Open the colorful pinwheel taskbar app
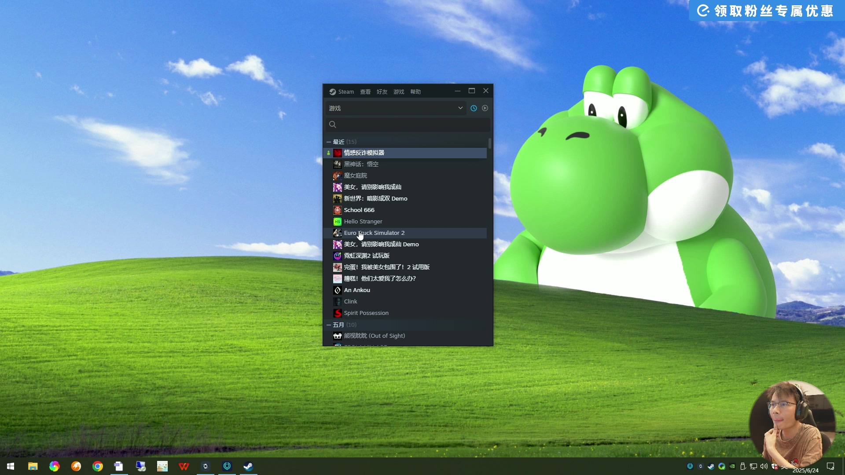The height and width of the screenshot is (475, 845). pos(55,466)
